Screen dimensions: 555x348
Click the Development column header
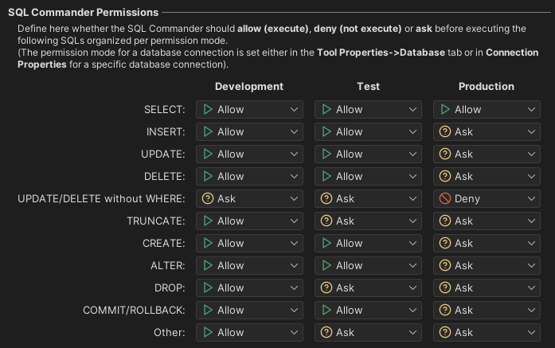coord(249,86)
